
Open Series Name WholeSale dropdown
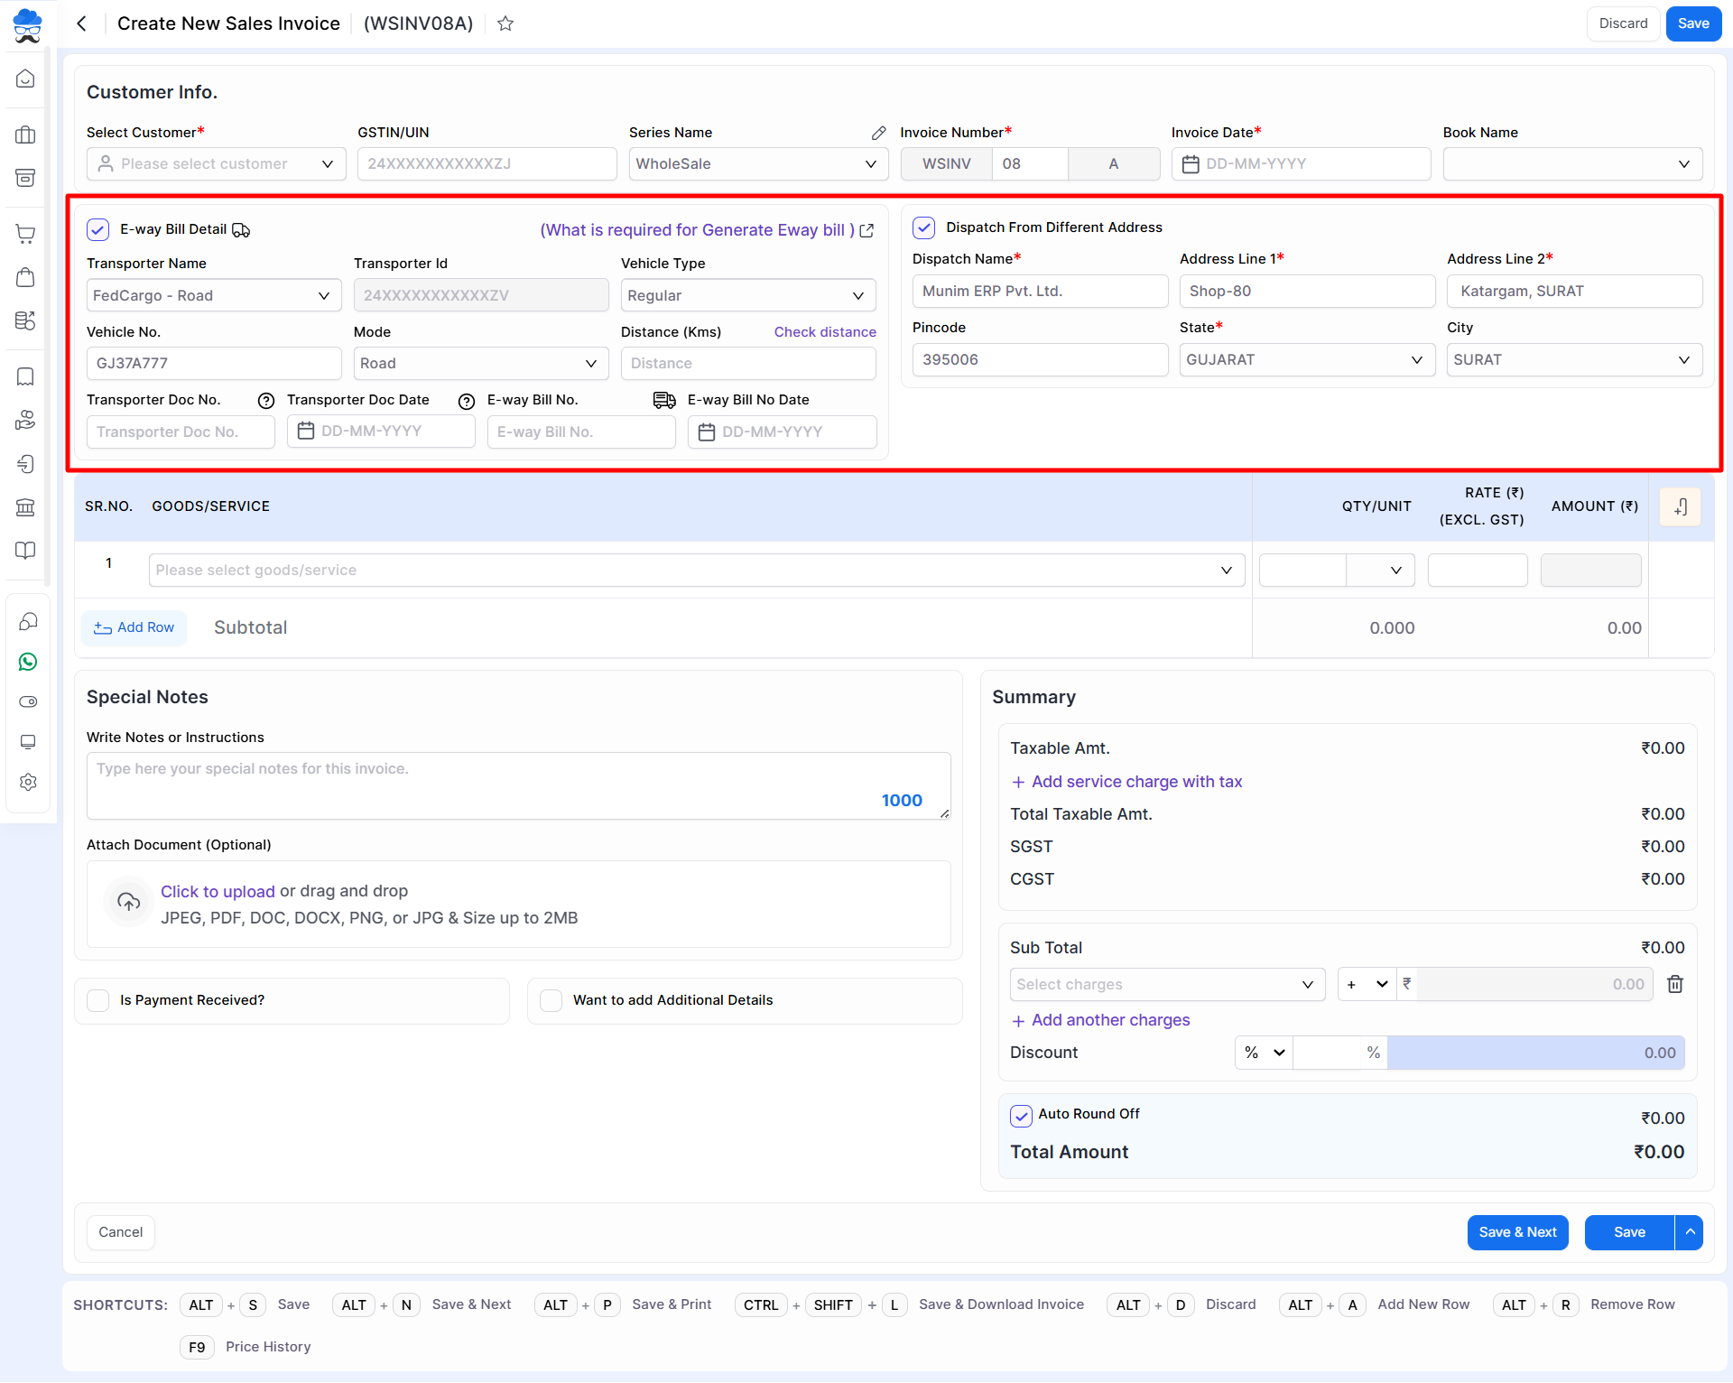point(758,164)
